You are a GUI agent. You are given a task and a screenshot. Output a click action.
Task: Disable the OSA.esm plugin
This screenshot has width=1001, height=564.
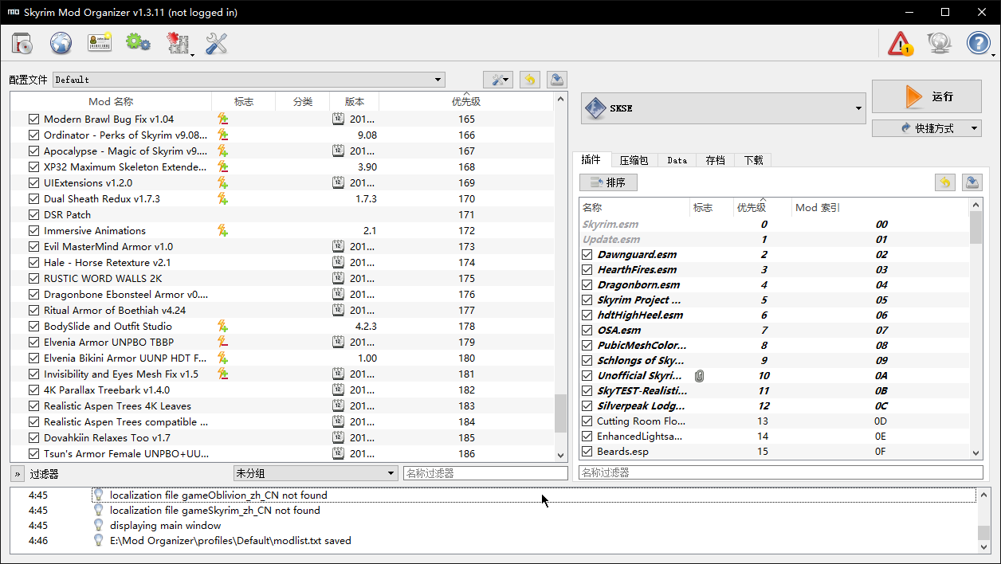click(x=587, y=331)
